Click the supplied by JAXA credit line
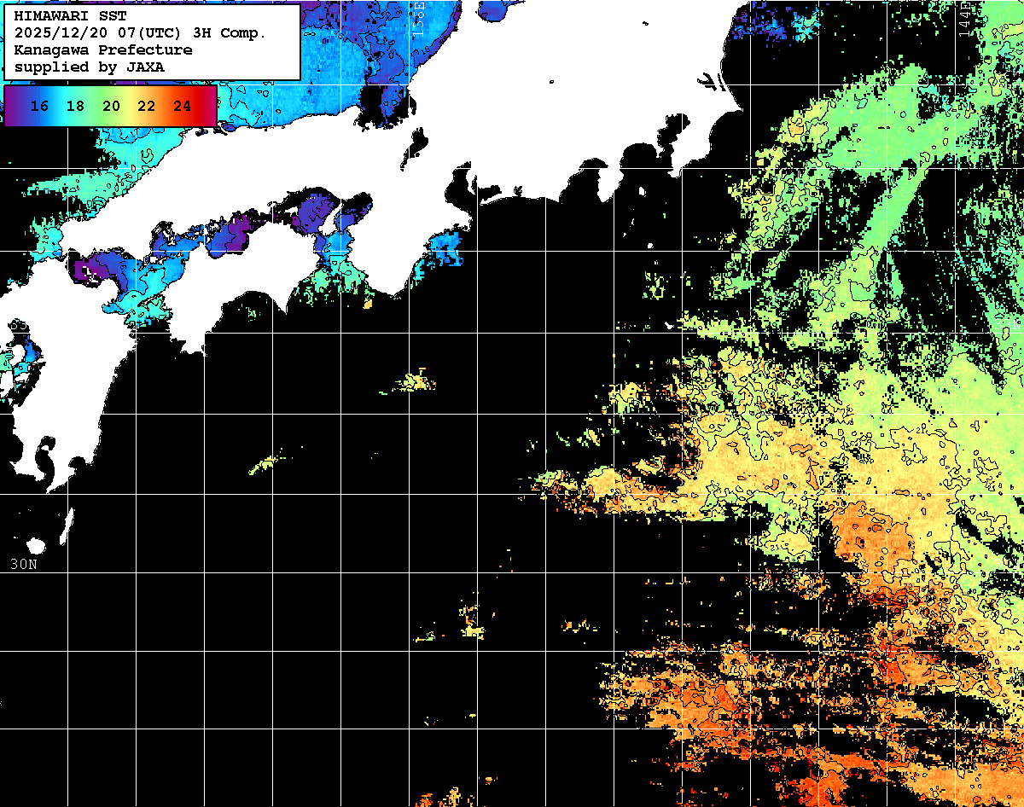The height and width of the screenshot is (807, 1024). point(90,67)
